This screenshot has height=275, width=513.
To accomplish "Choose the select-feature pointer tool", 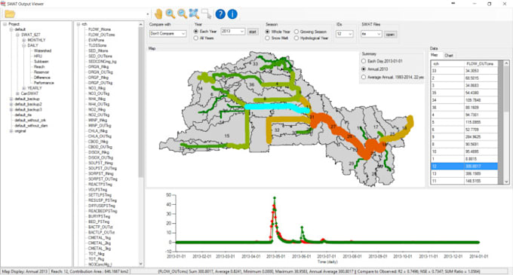I will (x=207, y=14).
